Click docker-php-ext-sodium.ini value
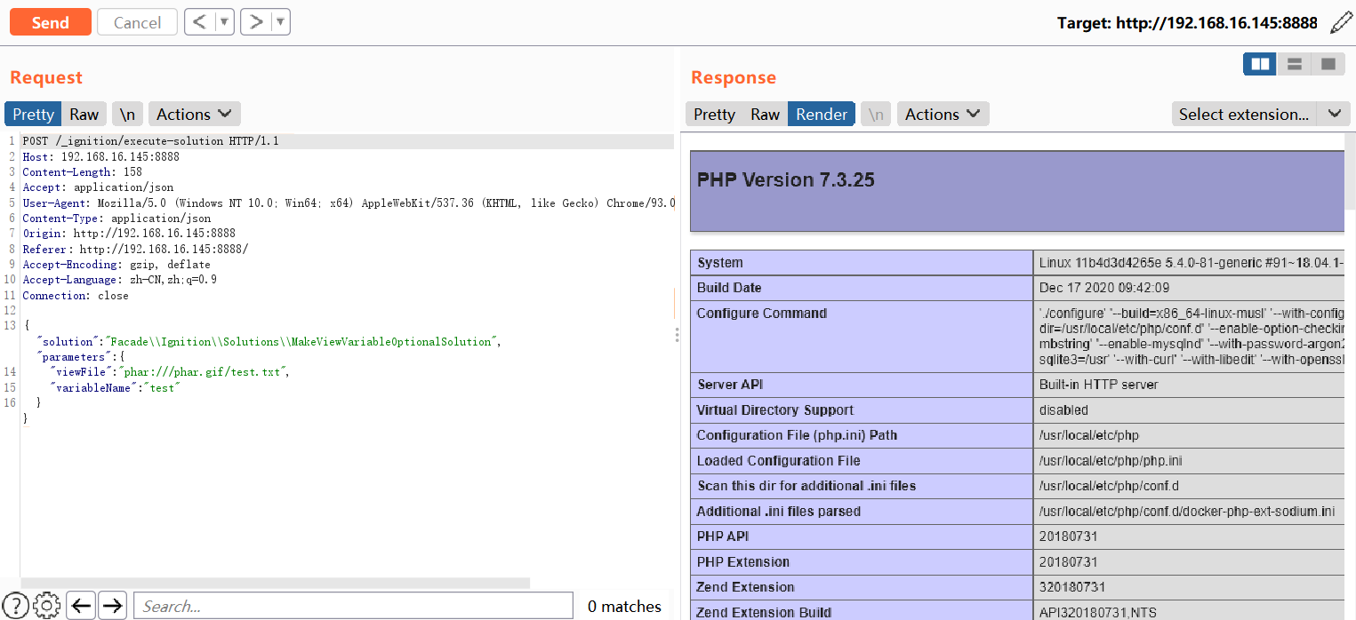The image size is (1356, 620). pos(1187,512)
